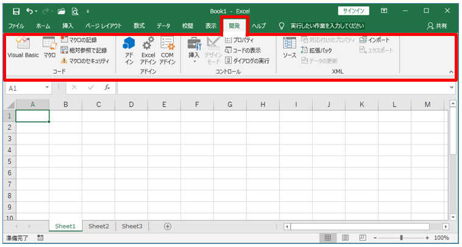Switch to Normal view in status bar
Image resolution: width=462 pixels, height=247 pixels.
[328, 238]
